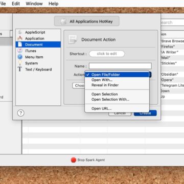The width and height of the screenshot is (184, 184).
Task: Select the iTunes music note icon
Action: [20, 51]
